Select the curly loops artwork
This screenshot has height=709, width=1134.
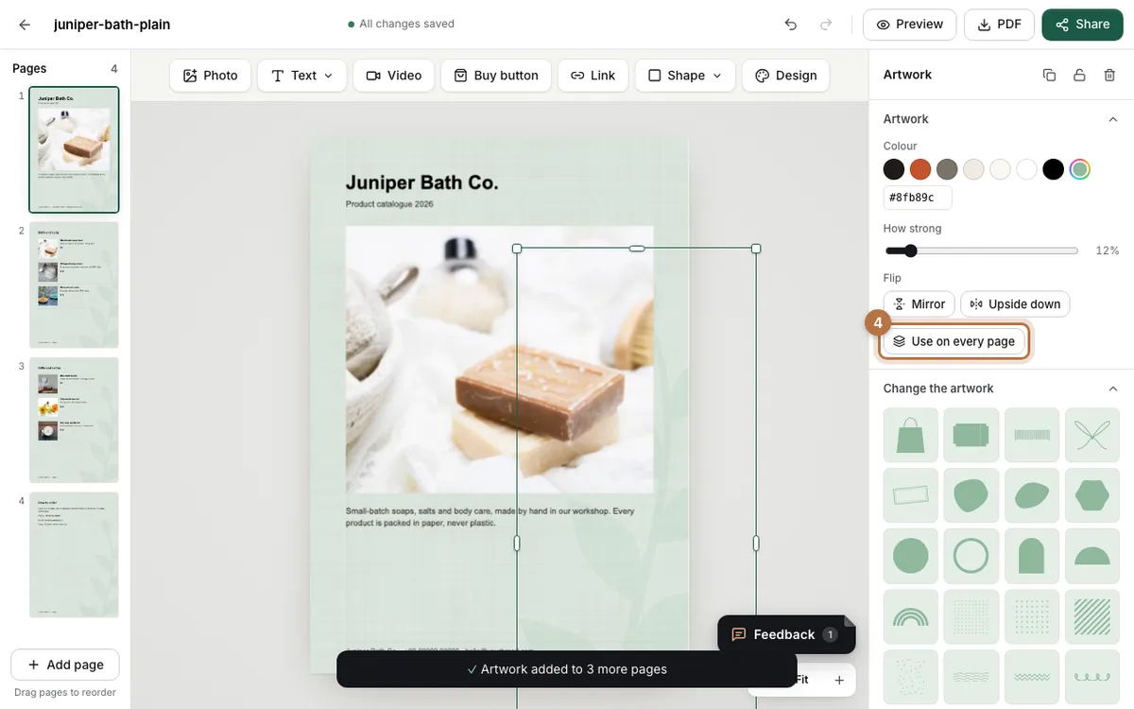coord(1092,677)
